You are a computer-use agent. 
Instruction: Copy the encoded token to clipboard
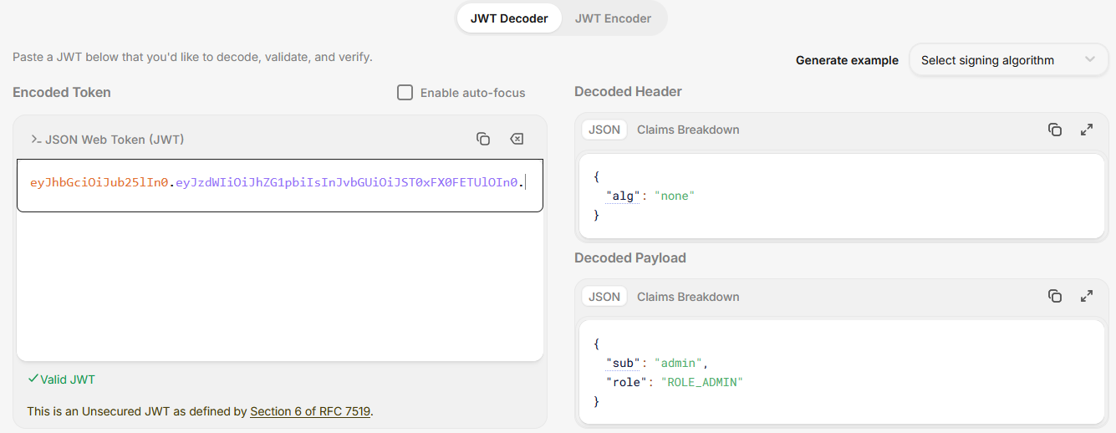click(x=483, y=139)
